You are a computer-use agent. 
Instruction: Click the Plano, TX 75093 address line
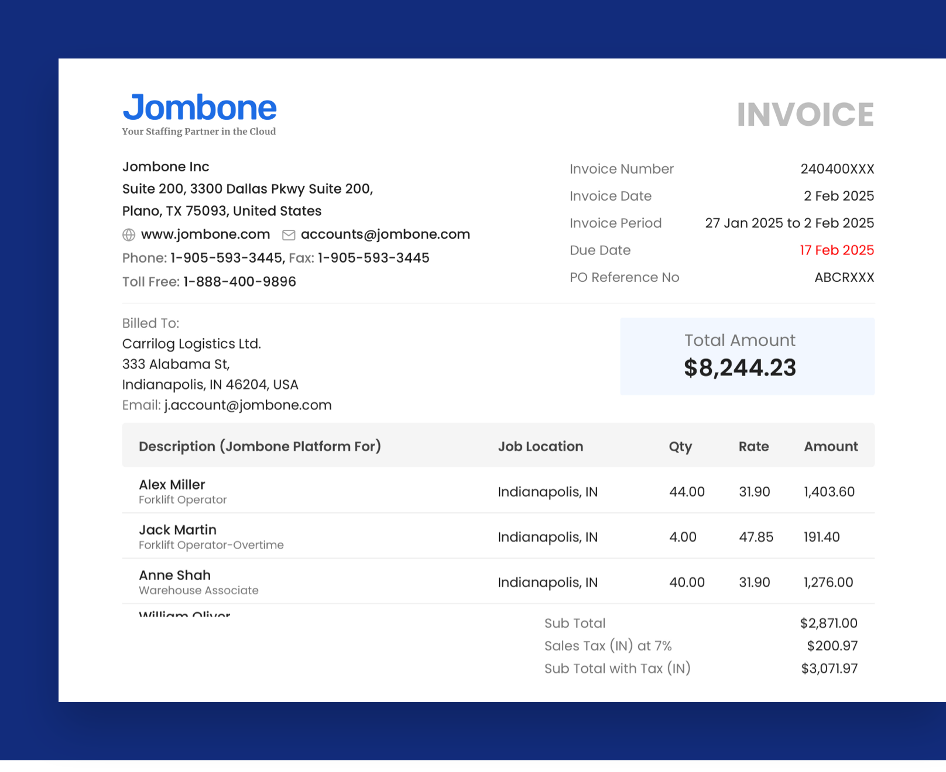(x=222, y=211)
